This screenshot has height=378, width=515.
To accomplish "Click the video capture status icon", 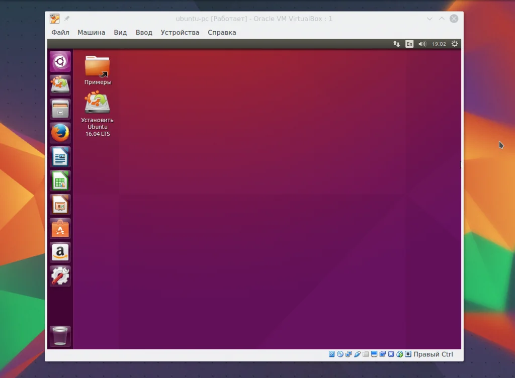I will coord(383,354).
